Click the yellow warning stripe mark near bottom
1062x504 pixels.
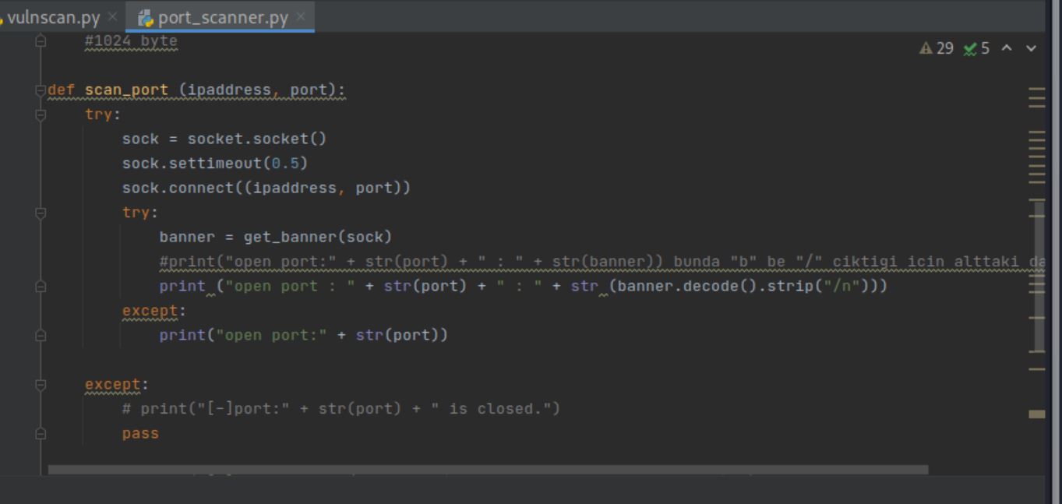coord(1036,414)
